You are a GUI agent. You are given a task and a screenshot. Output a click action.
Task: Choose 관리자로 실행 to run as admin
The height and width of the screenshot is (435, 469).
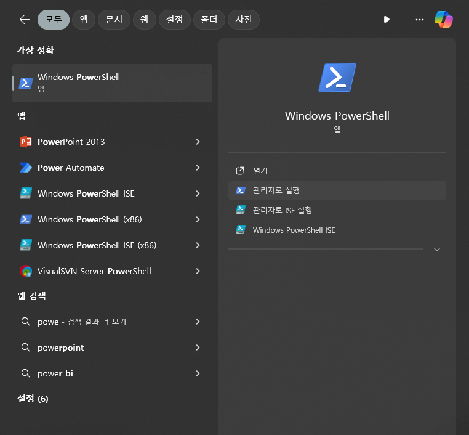(337, 190)
